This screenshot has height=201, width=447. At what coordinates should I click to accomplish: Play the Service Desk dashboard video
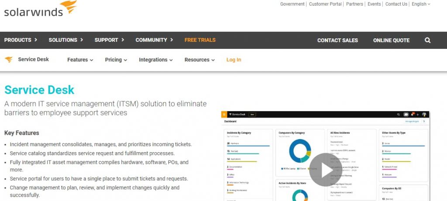[326, 170]
